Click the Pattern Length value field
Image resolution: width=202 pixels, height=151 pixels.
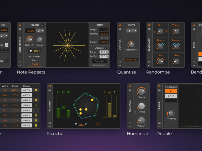pos(104,29)
